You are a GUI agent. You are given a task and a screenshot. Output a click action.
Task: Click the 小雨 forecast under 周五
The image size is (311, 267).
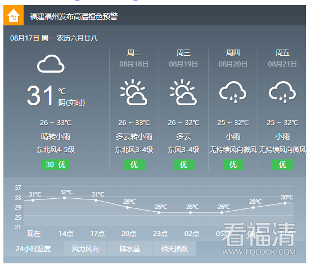[283, 136]
